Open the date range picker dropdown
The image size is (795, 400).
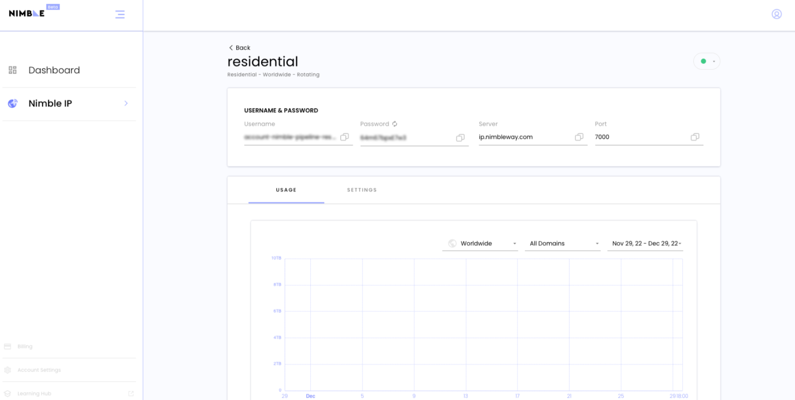click(645, 244)
